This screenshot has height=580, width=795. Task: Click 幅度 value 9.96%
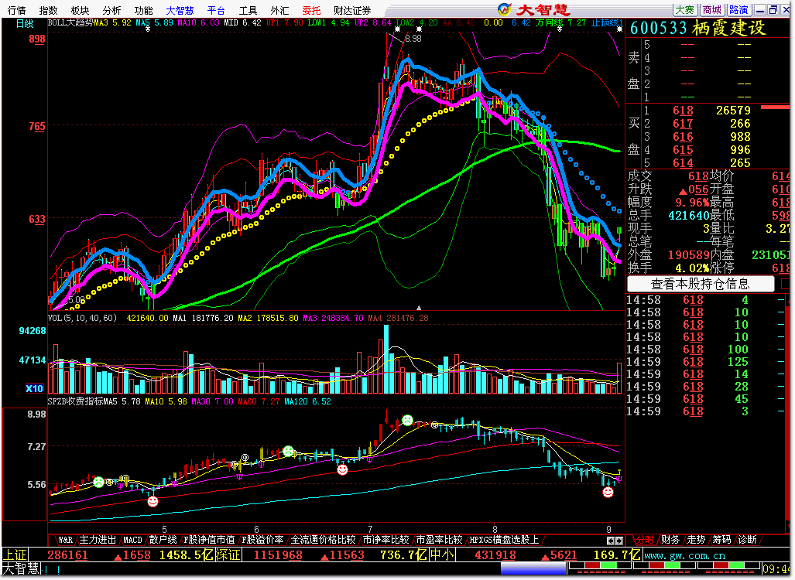click(x=692, y=203)
